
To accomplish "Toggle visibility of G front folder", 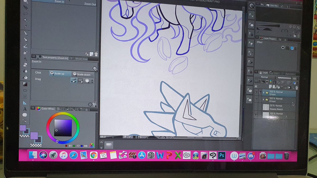I will pyautogui.click(x=256, y=99).
